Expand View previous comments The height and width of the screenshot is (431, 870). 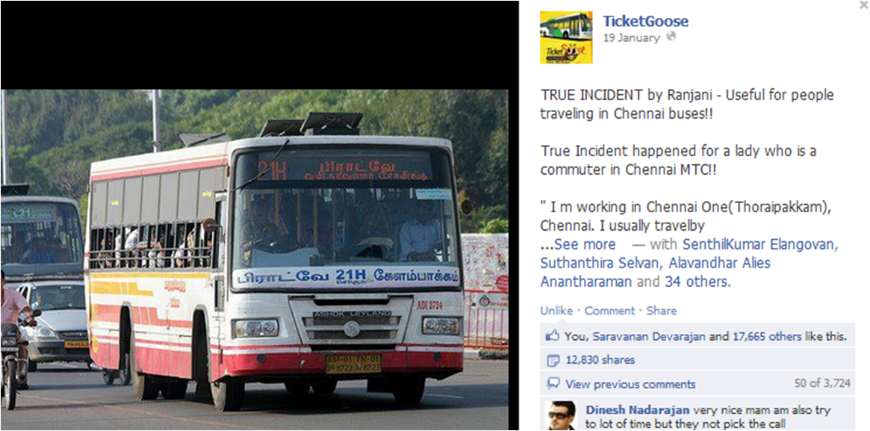630,384
